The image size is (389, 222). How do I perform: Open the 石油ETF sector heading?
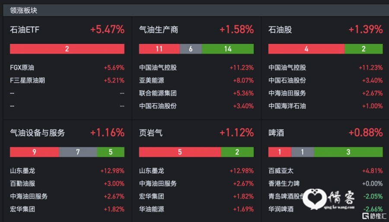click(x=25, y=30)
